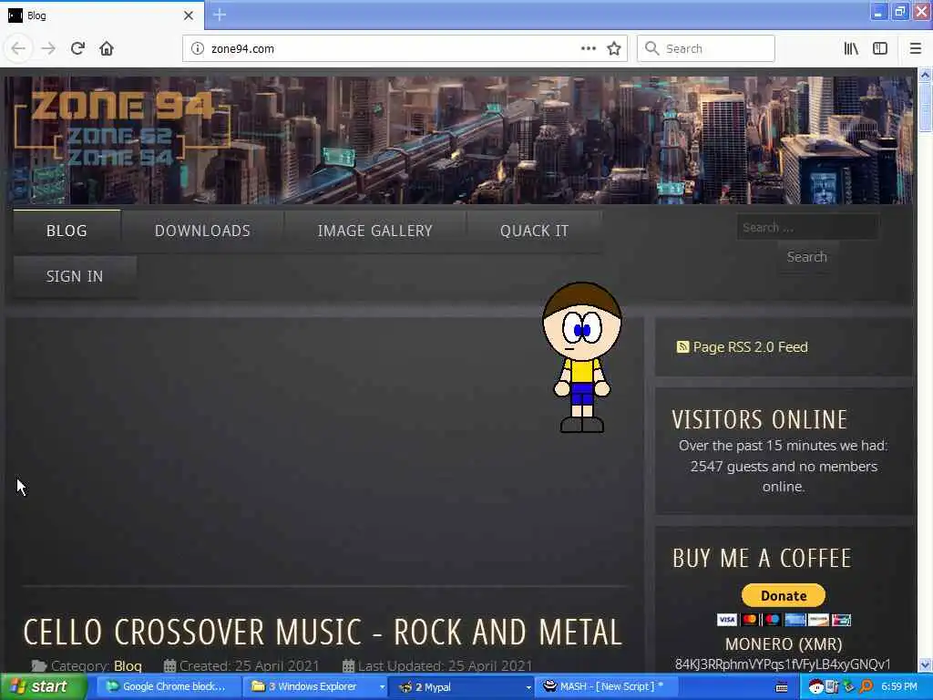Open the Blog category link
Viewport: 933px width, 700px height.
[128, 666]
